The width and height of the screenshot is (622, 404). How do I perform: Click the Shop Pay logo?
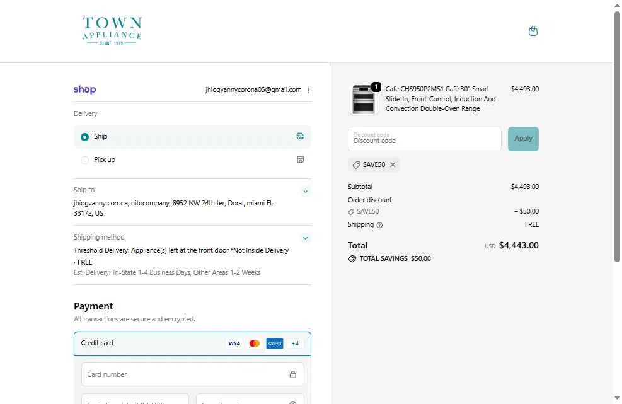[x=84, y=89]
